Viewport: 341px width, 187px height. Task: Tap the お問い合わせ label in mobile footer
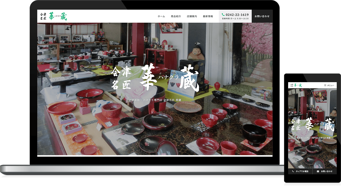click(327, 171)
